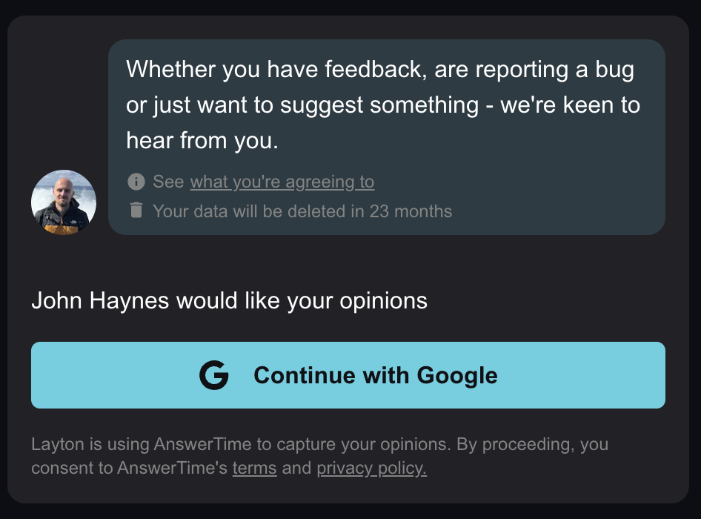The width and height of the screenshot is (701, 519).
Task: Click John Haynes would like your opinions heading
Action: click(230, 300)
